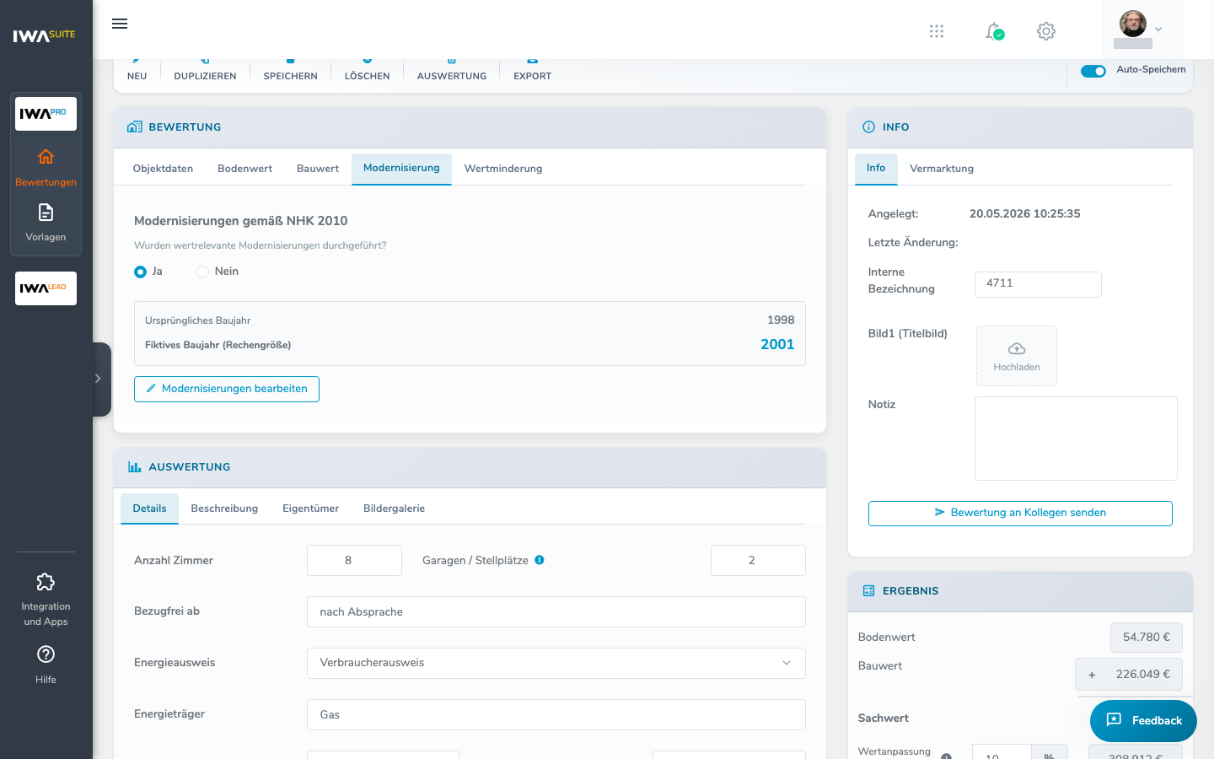The height and width of the screenshot is (759, 1214).
Task: Switch to the Wertminderung tab
Action: [x=503, y=169]
